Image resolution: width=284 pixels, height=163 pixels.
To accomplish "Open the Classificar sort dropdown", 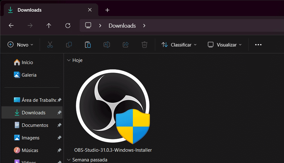I will point(179,45).
